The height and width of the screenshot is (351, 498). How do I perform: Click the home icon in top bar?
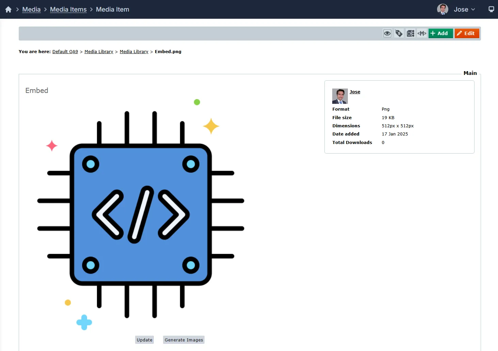(9, 10)
